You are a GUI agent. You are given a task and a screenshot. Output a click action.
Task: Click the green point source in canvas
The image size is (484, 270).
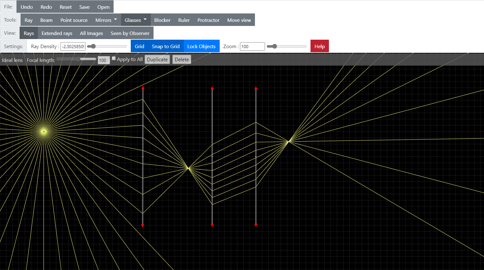(x=44, y=132)
